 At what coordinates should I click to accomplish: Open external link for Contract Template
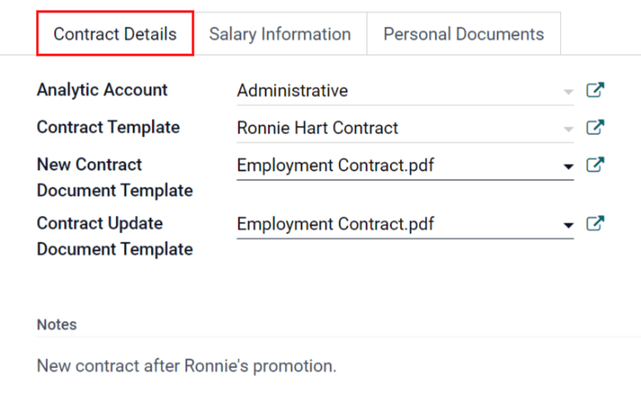595,128
